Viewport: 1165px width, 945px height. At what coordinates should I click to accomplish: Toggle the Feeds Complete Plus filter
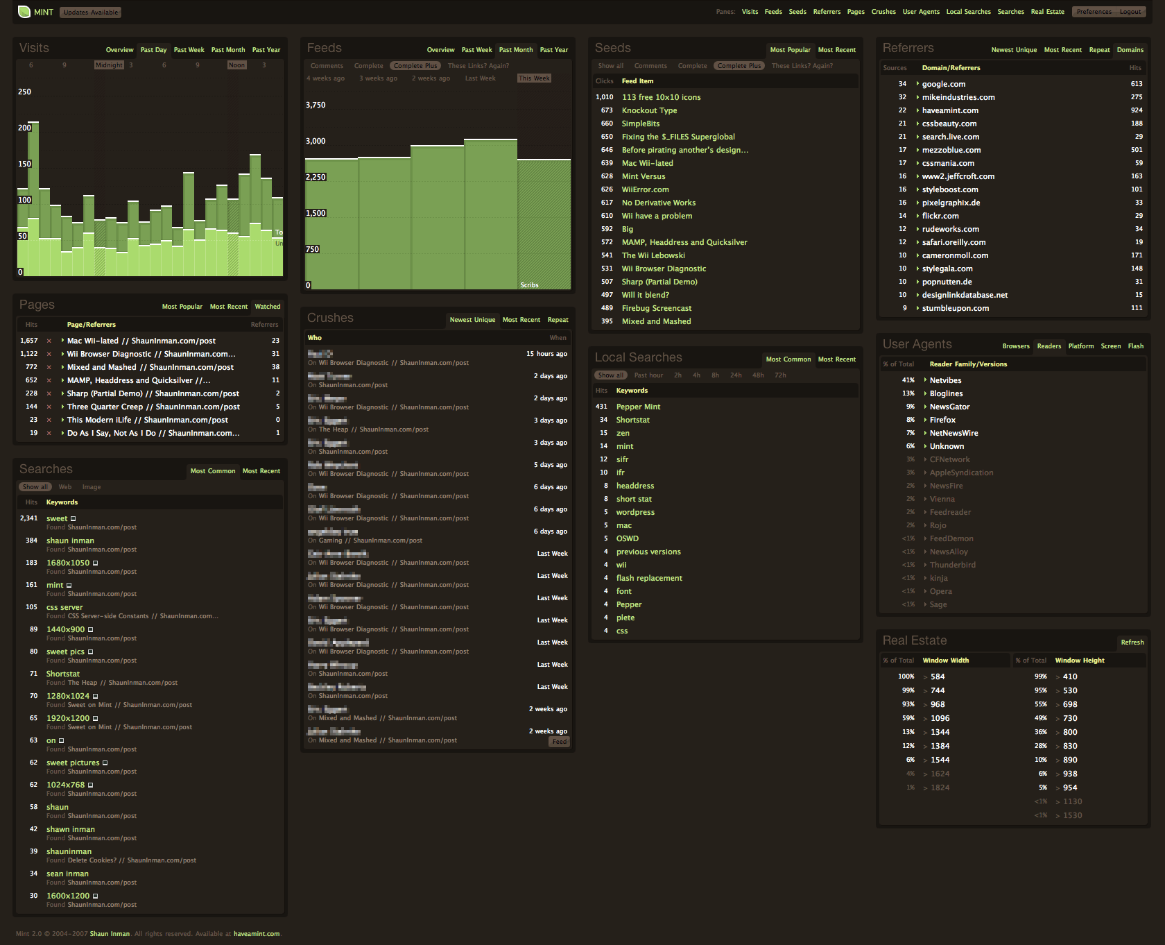[x=415, y=66]
